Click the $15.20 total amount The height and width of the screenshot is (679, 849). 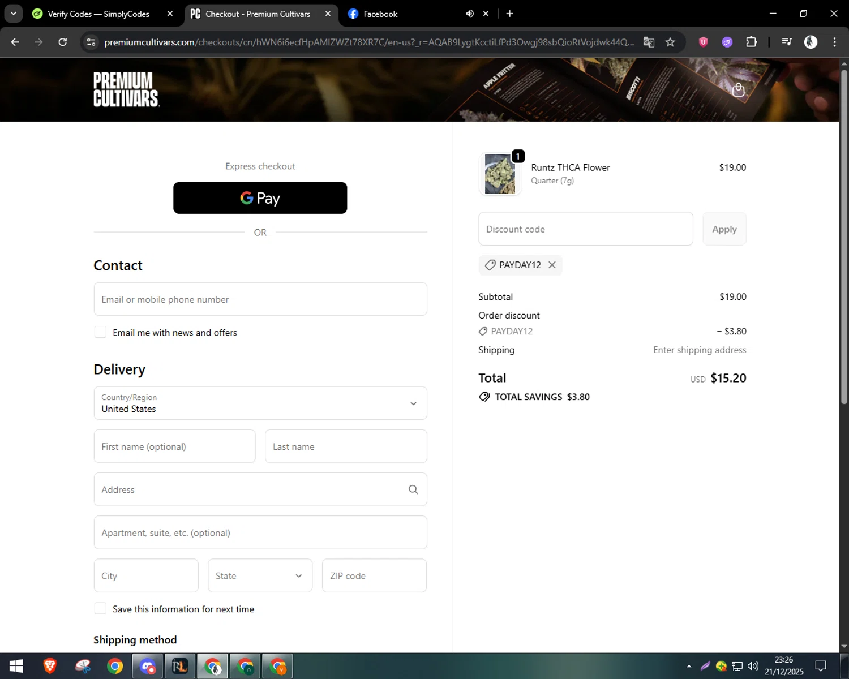pyautogui.click(x=728, y=378)
